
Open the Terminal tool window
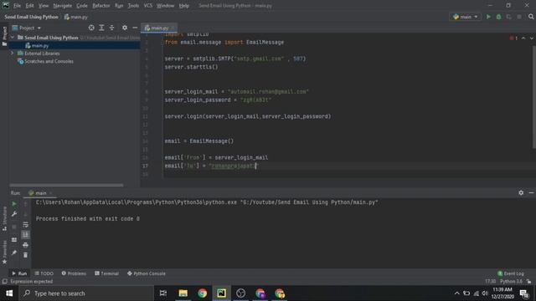(x=106, y=273)
